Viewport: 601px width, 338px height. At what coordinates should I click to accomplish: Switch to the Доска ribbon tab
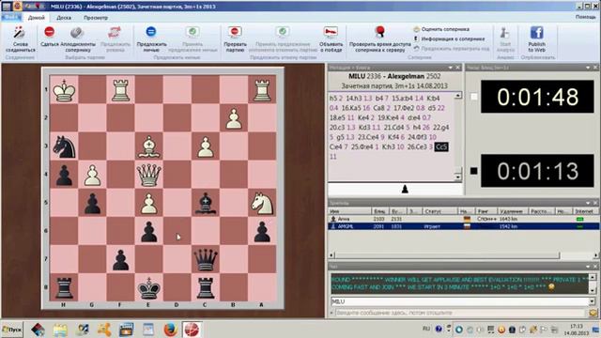pyautogui.click(x=64, y=18)
